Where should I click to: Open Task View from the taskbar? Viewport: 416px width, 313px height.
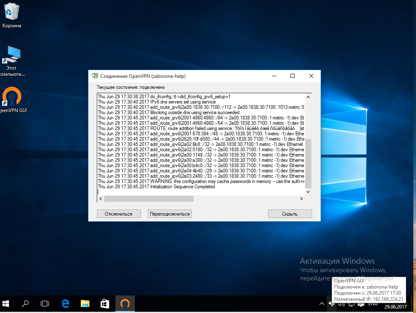click(45, 304)
